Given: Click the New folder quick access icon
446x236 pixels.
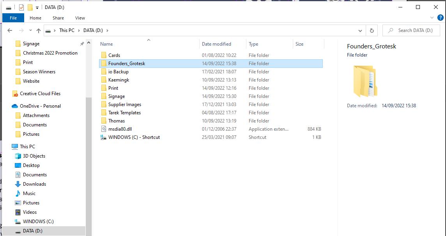Looking at the screenshot, I should pyautogui.click(x=30, y=7).
